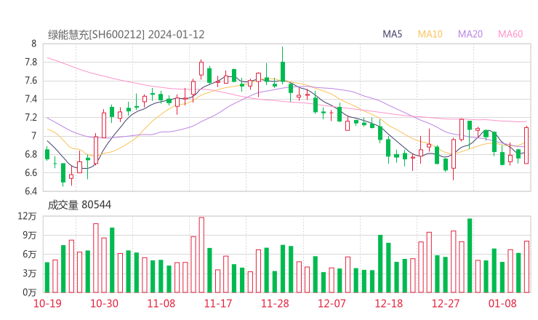
Task: Click the volume axis label 3万
Action: point(30,273)
